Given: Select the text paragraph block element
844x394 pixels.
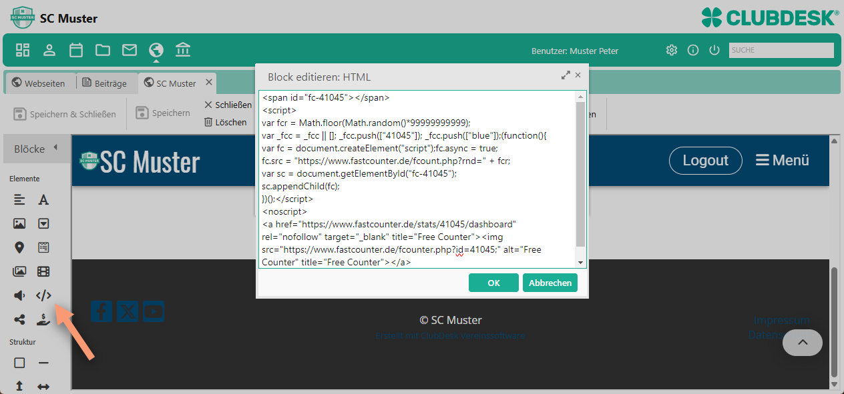Looking at the screenshot, I should pyautogui.click(x=19, y=199).
